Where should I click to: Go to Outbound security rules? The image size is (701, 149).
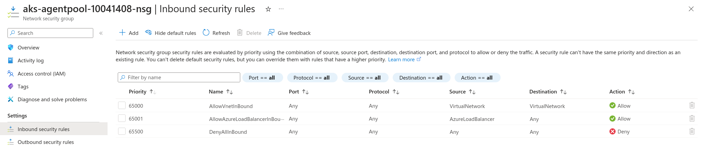[46, 142]
